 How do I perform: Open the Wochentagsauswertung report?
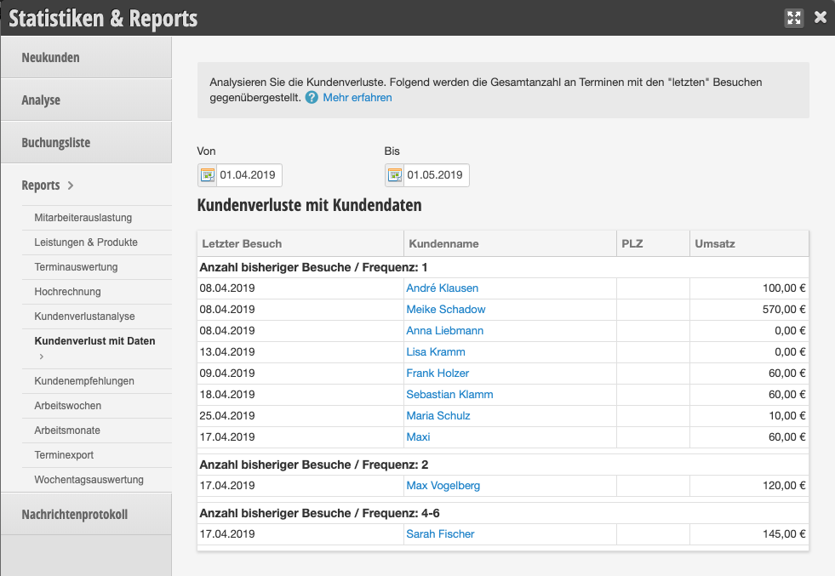pyautogui.click(x=89, y=480)
